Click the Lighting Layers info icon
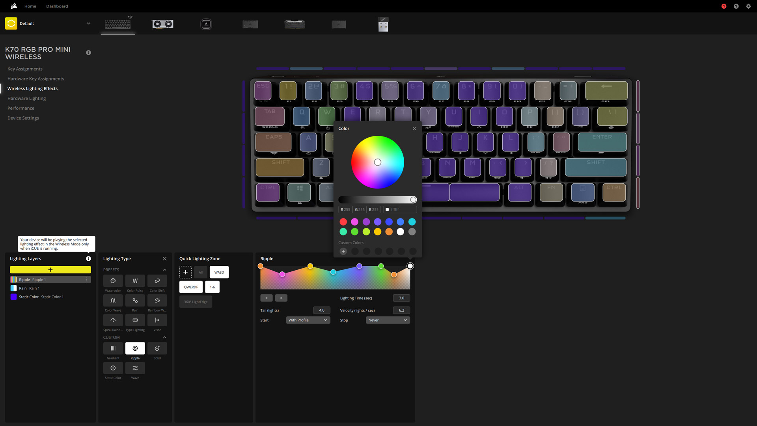Image resolution: width=757 pixels, height=426 pixels. coord(88,259)
